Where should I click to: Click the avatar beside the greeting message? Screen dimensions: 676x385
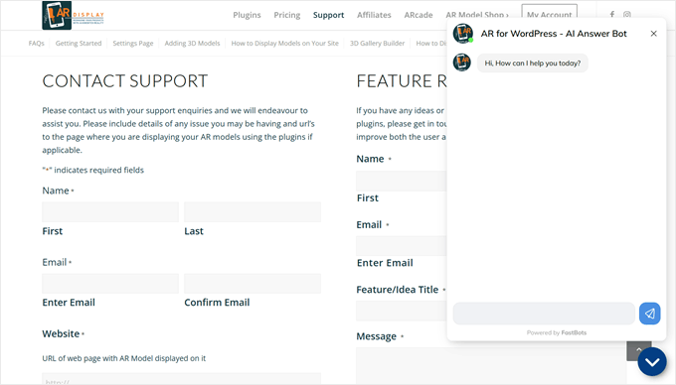click(461, 63)
